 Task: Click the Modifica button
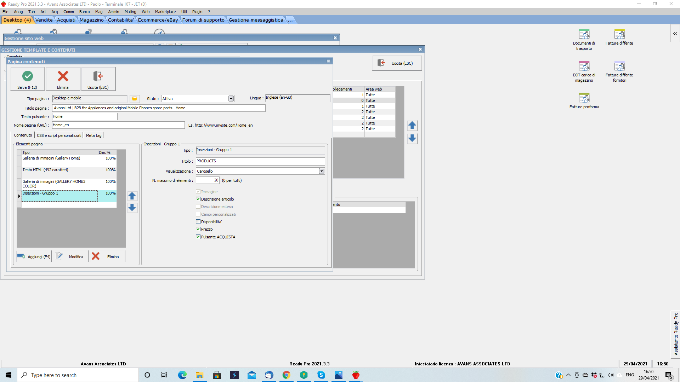pos(71,256)
